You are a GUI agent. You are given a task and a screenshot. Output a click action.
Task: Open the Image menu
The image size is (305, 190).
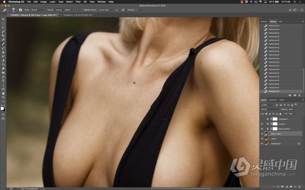44,2
